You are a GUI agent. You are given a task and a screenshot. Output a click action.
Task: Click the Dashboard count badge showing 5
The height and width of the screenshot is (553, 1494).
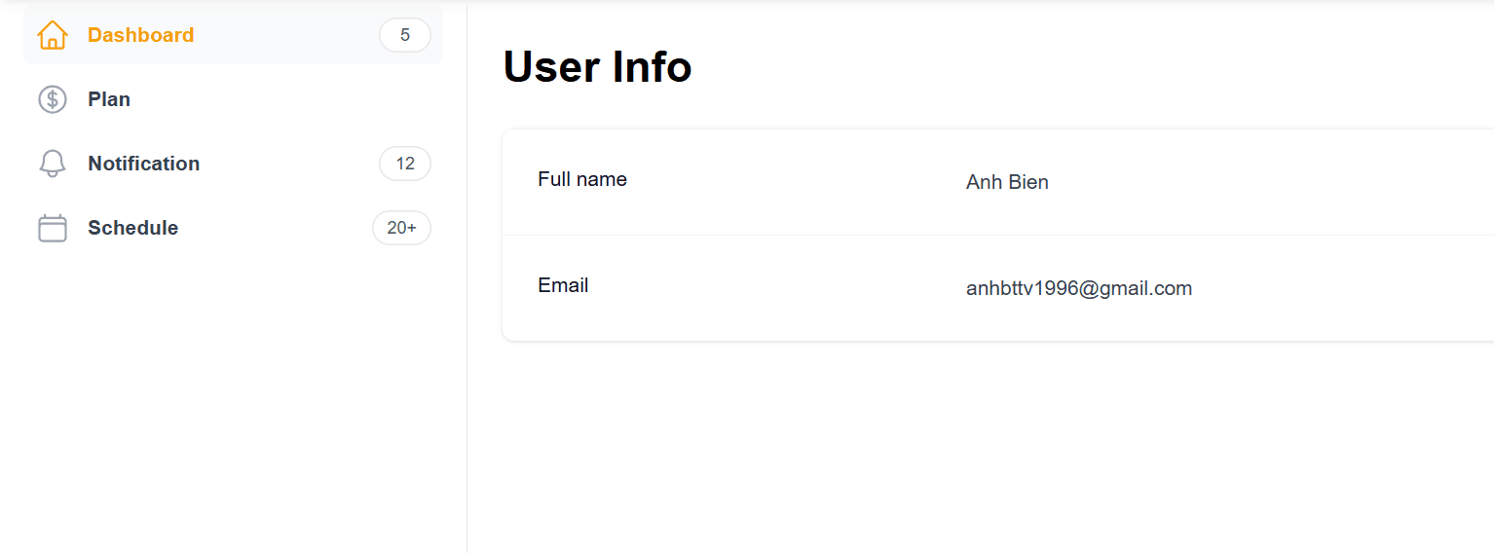coord(405,35)
